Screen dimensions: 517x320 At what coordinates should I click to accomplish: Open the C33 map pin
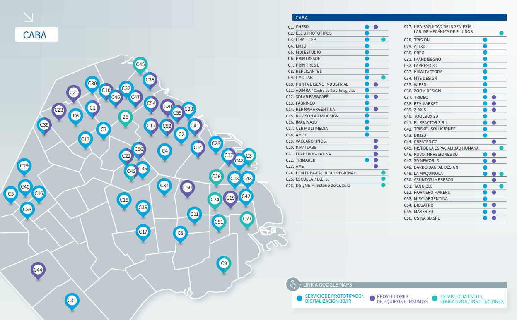point(188,110)
